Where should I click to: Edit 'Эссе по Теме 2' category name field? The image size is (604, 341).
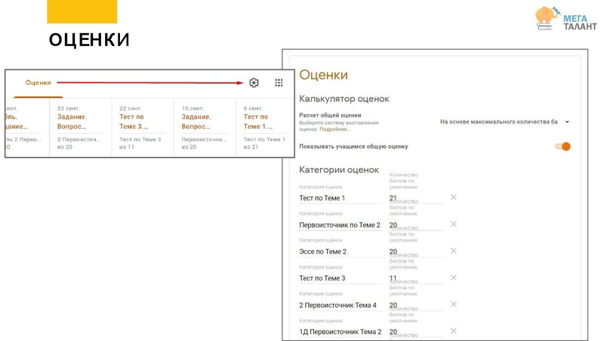[x=340, y=252]
